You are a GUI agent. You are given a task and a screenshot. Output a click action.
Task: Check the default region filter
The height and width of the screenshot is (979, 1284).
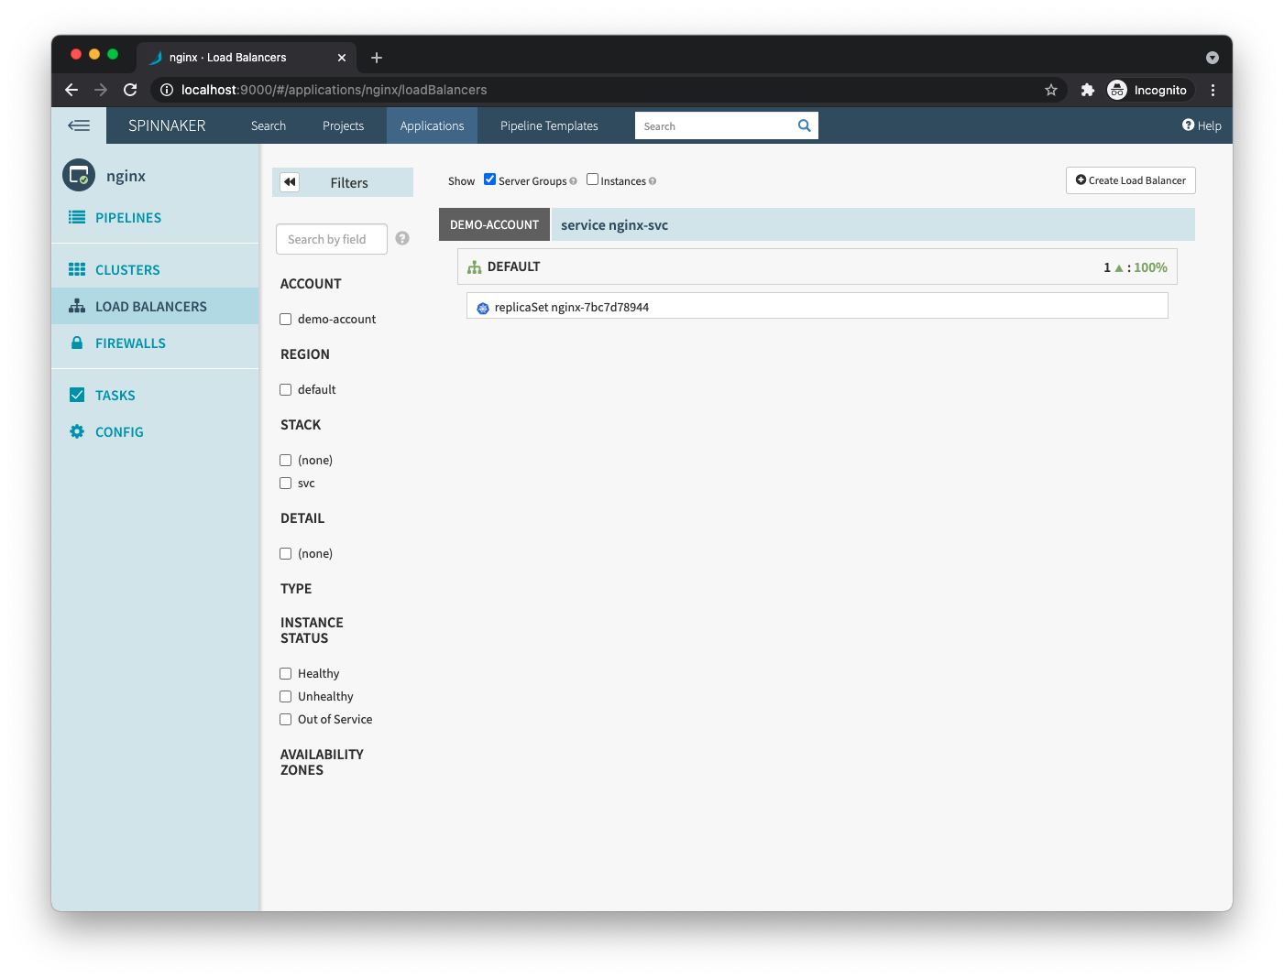[x=286, y=390]
